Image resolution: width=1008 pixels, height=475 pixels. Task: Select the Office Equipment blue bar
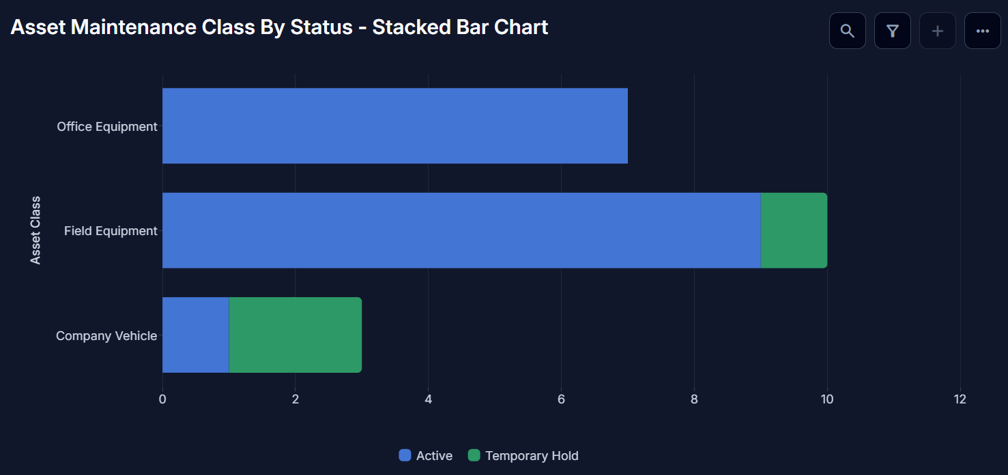[x=395, y=126]
